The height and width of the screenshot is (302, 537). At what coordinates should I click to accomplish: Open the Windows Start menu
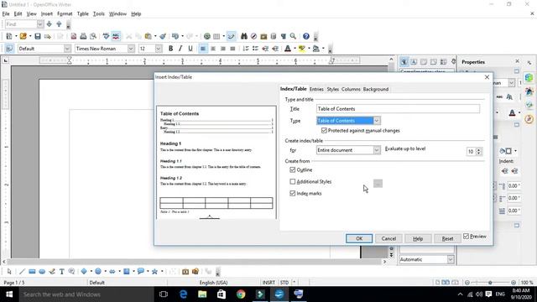pyautogui.click(x=9, y=294)
